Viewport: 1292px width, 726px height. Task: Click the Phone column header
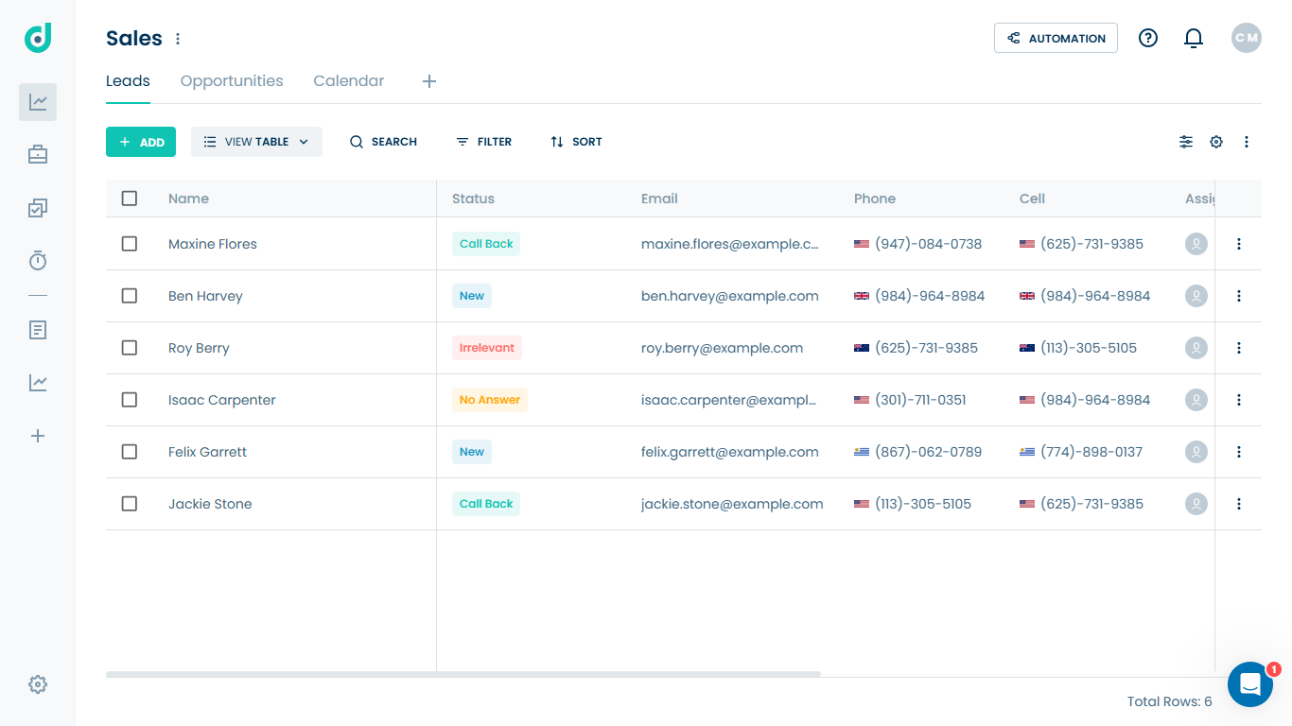[875, 199]
